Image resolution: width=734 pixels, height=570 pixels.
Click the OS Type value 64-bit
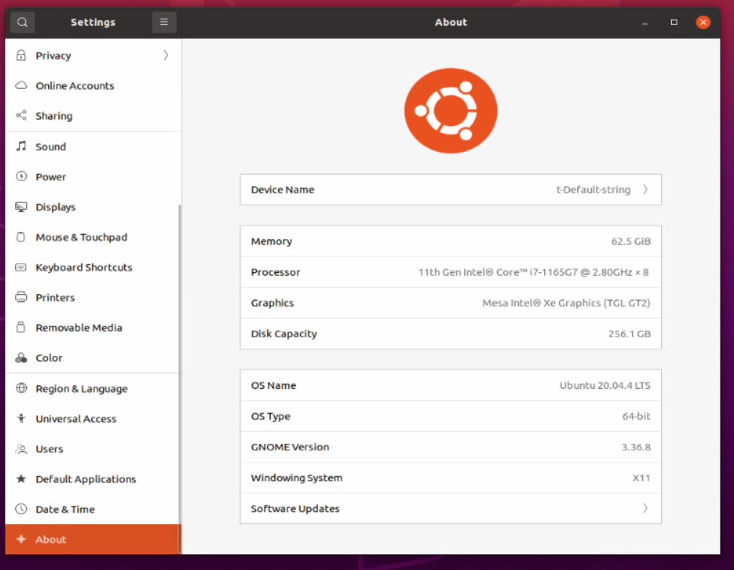pos(636,416)
